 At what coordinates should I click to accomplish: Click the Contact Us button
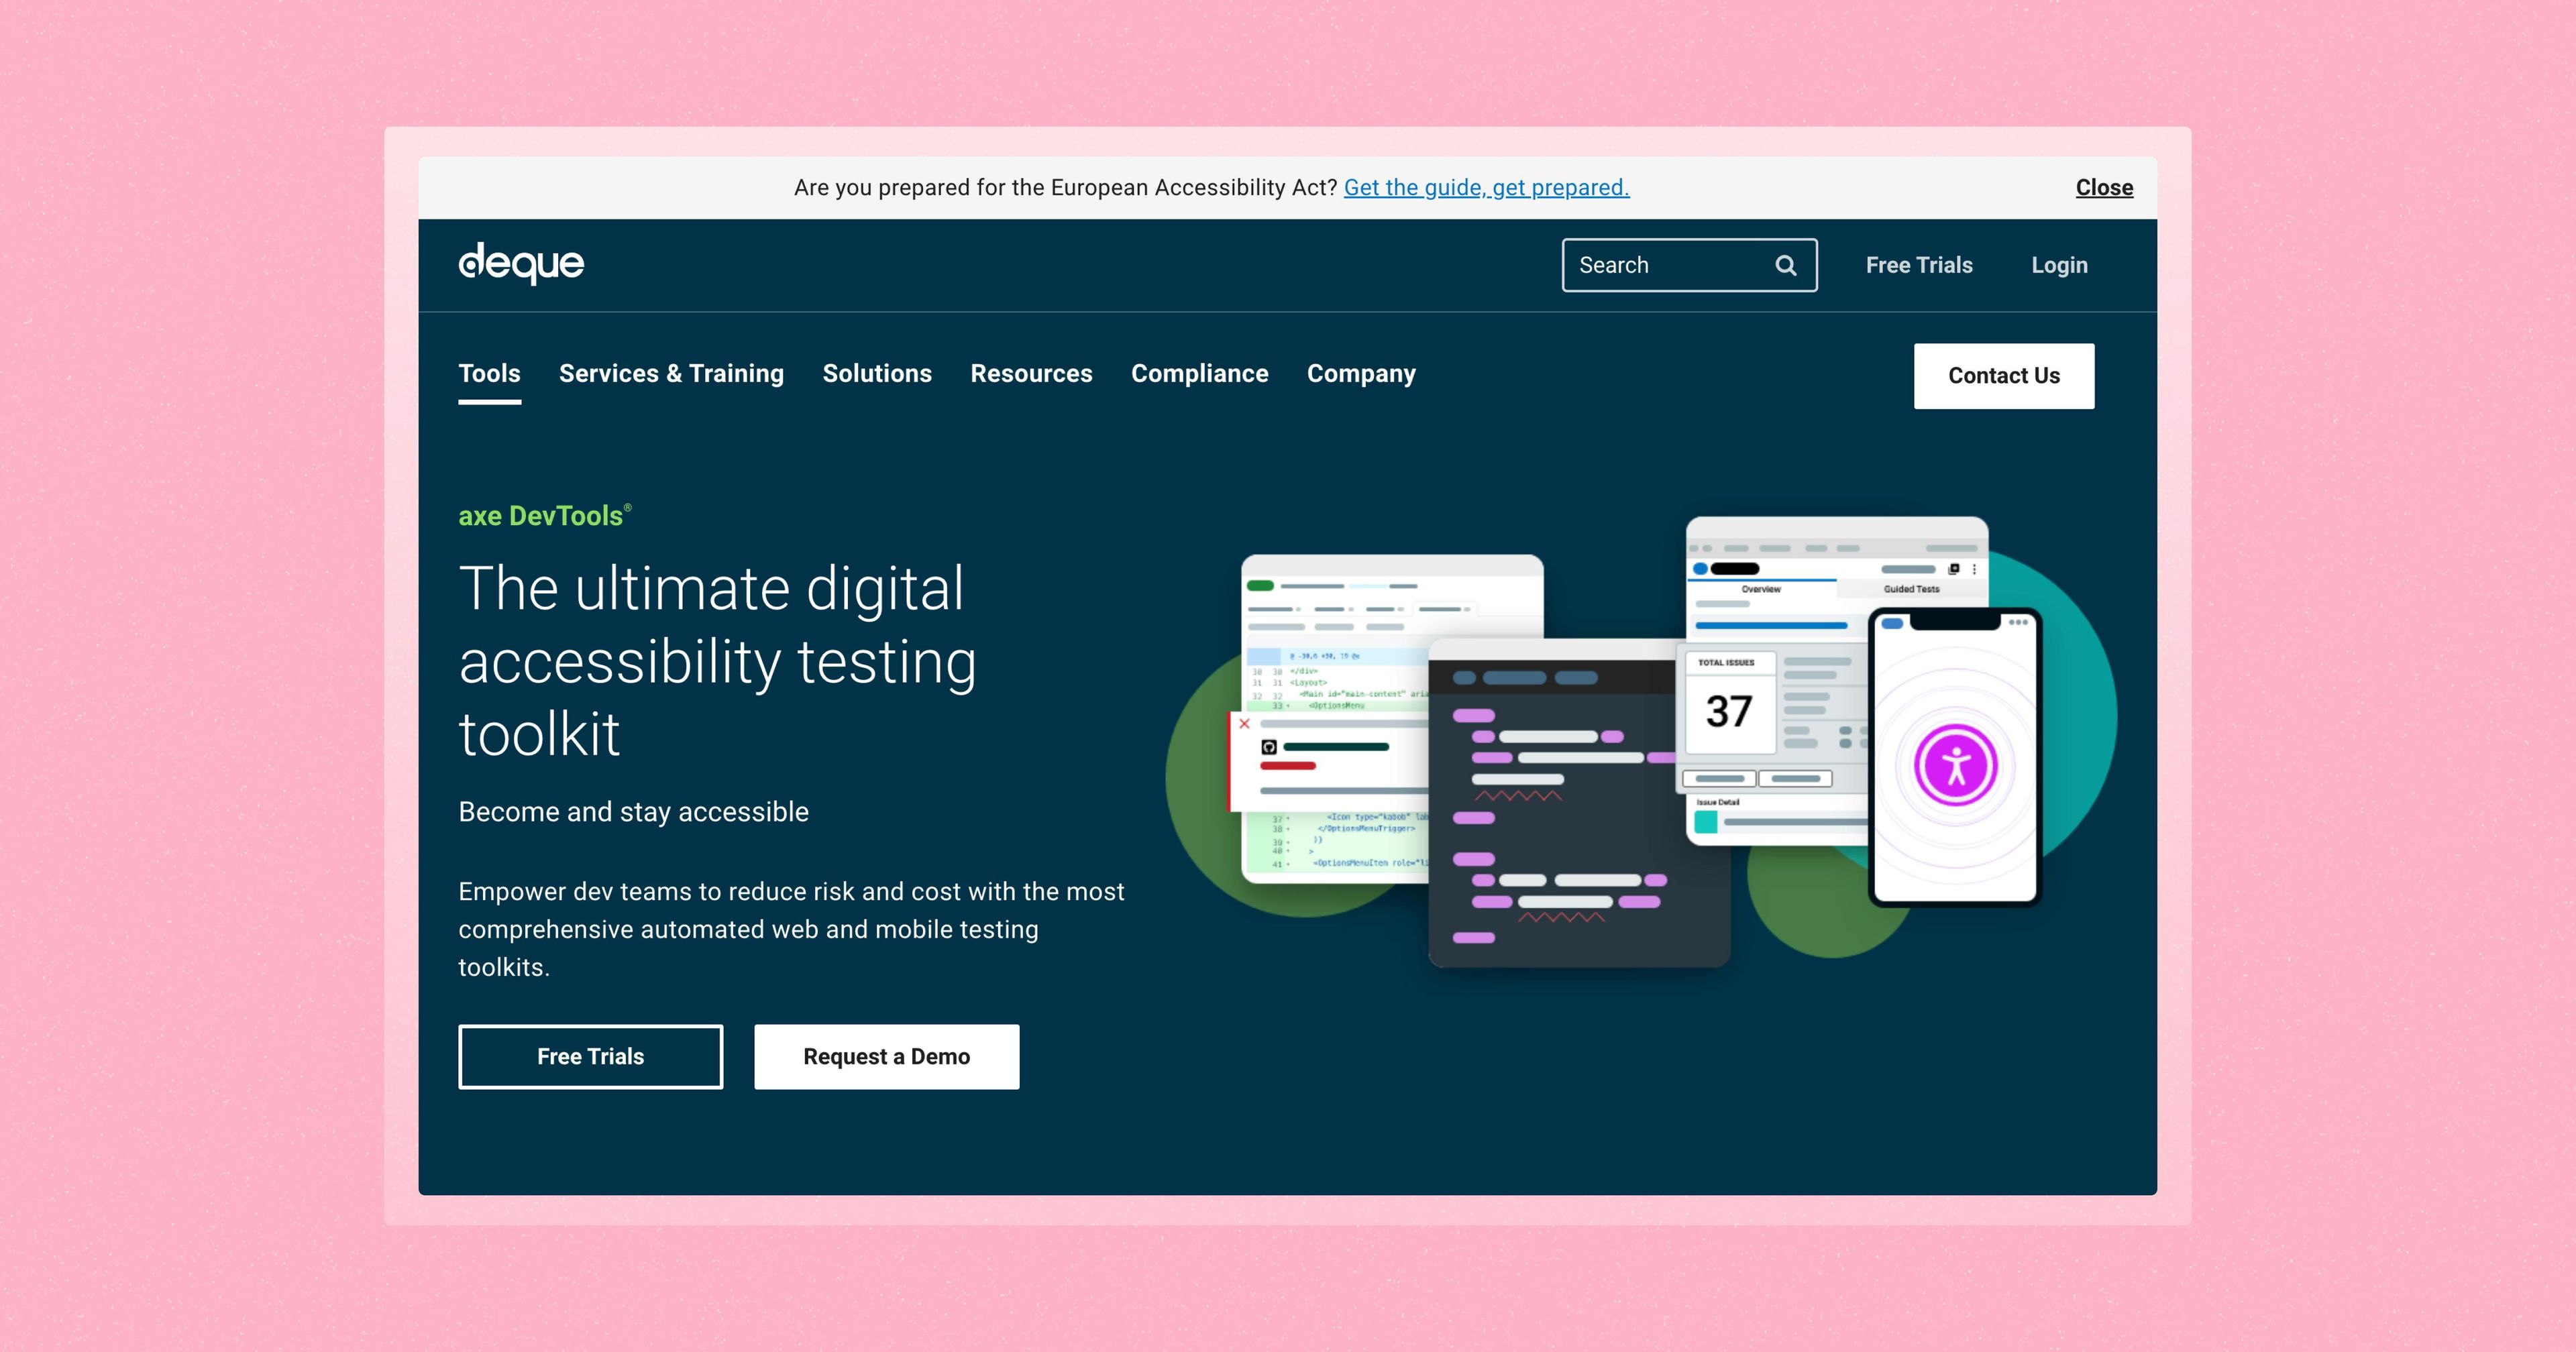point(2004,376)
